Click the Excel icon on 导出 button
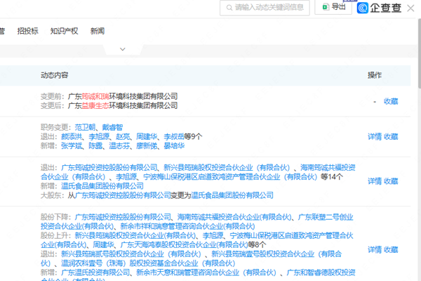The width and height of the screenshot is (421, 281). point(326,7)
